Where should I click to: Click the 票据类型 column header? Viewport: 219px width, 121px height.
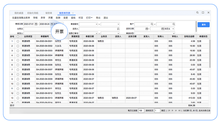tap(76, 37)
